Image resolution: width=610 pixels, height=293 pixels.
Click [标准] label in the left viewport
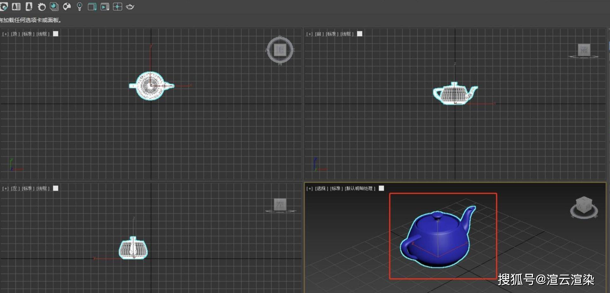(x=28, y=188)
